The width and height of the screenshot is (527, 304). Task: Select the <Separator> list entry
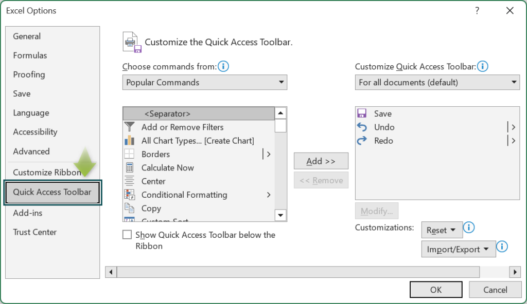coord(199,113)
